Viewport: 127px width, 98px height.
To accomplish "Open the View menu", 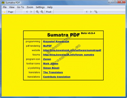I will 12,7.
